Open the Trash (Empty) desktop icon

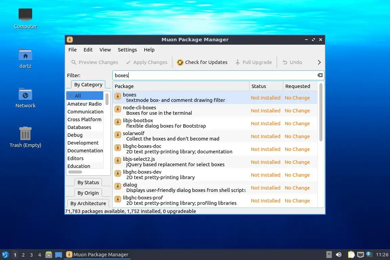coord(25,134)
